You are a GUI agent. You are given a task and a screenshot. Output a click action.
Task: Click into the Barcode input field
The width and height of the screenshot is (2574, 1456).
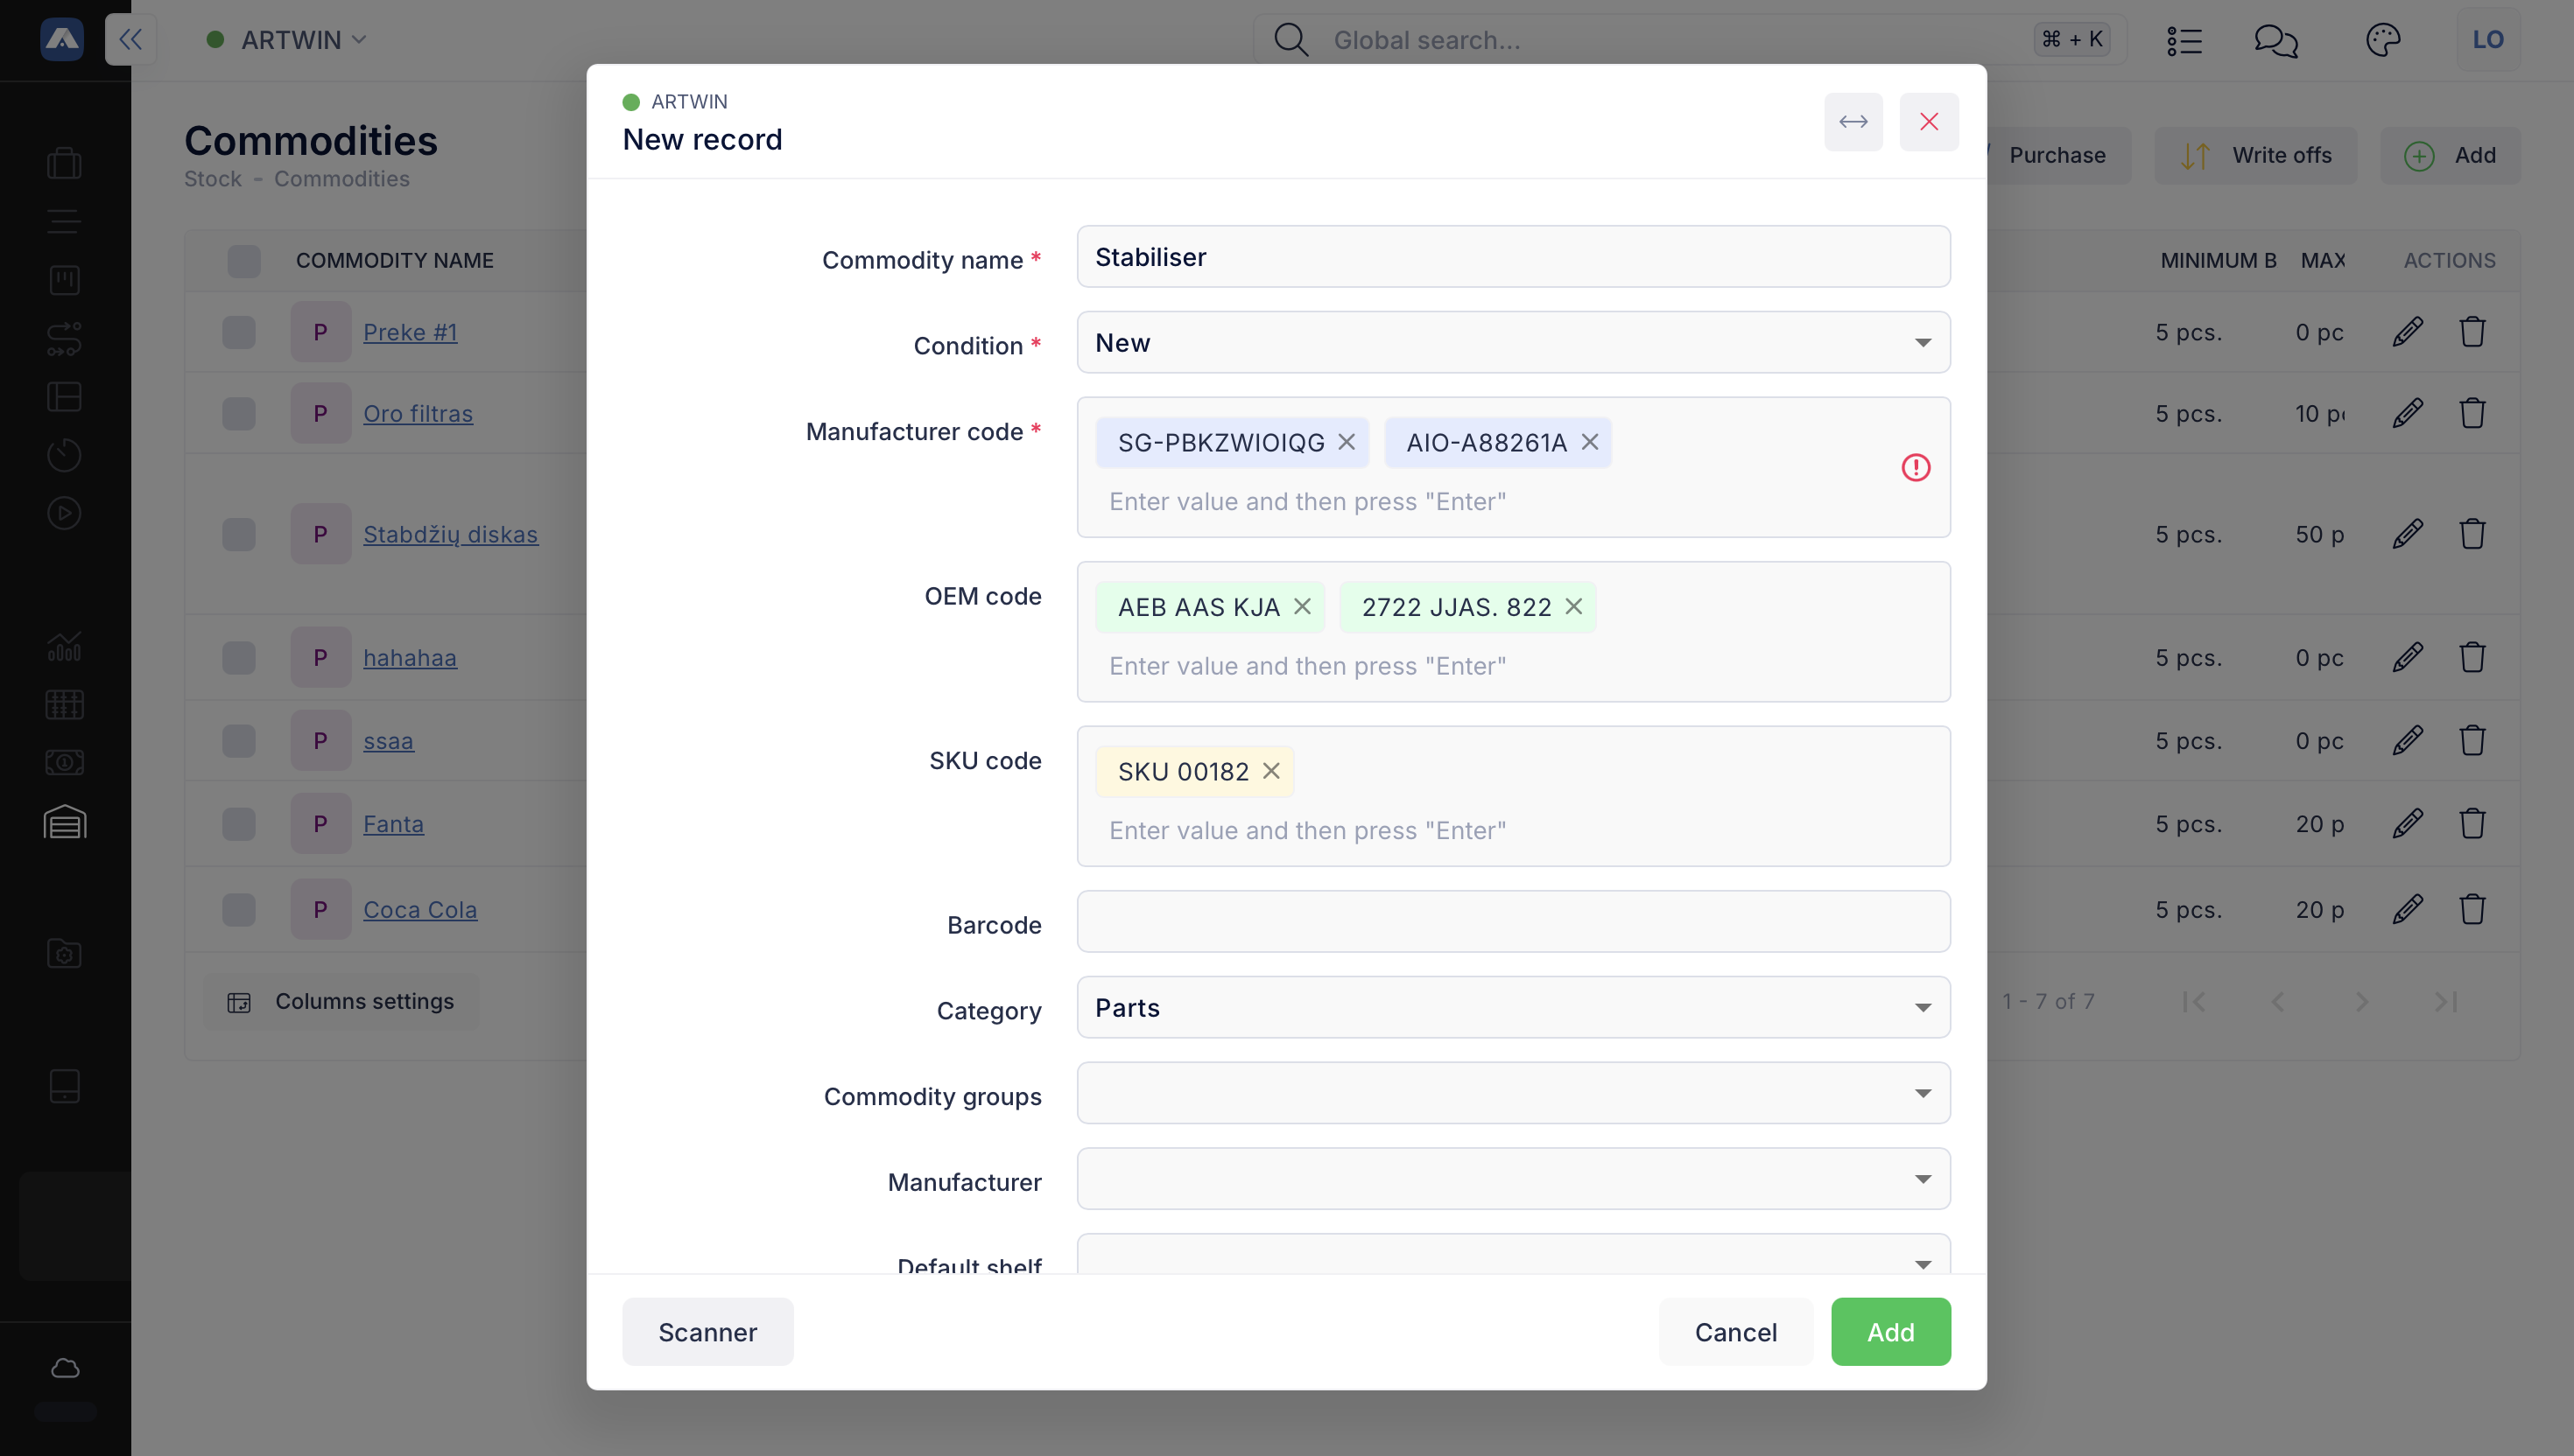pyautogui.click(x=1513, y=922)
